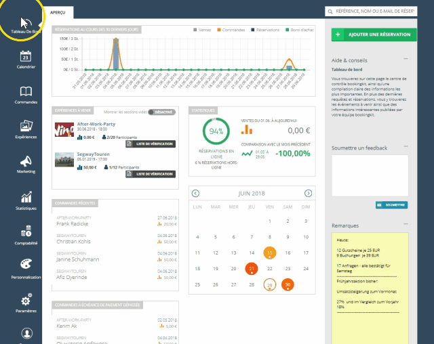Click the SegwayTouren thumbnail image
Image resolution: width=434 pixels, height=344 pixels.
(x=64, y=160)
